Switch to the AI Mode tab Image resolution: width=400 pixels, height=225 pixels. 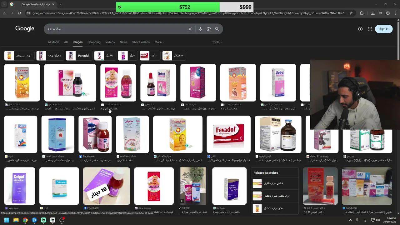[53, 42]
